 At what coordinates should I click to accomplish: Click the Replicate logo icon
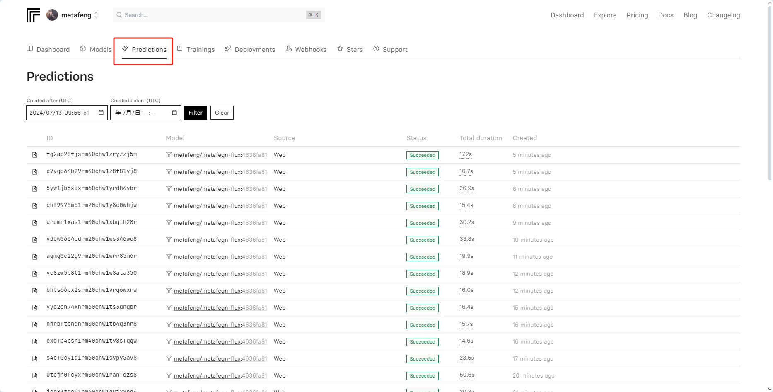pyautogui.click(x=33, y=15)
